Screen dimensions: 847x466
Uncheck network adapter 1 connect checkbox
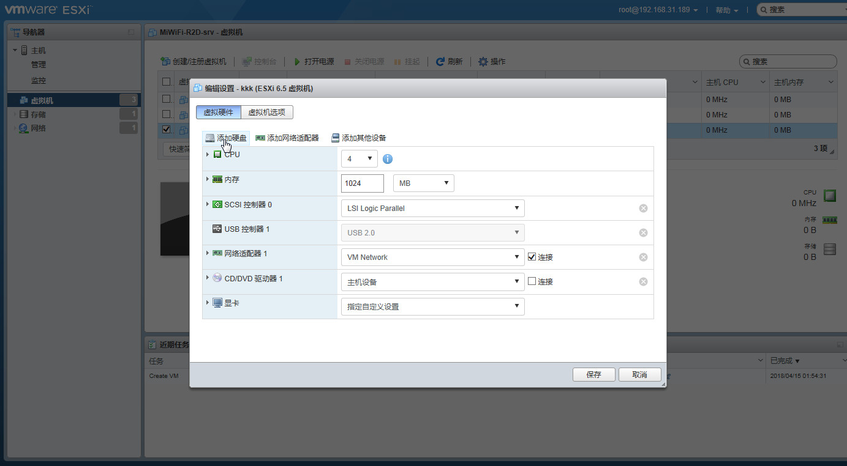(x=532, y=257)
